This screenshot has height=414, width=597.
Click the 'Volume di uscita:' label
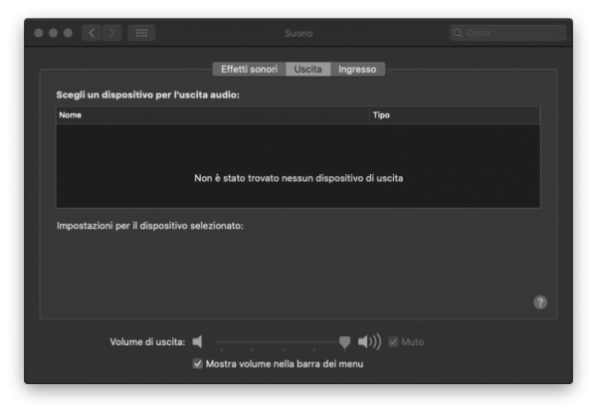[x=147, y=342]
